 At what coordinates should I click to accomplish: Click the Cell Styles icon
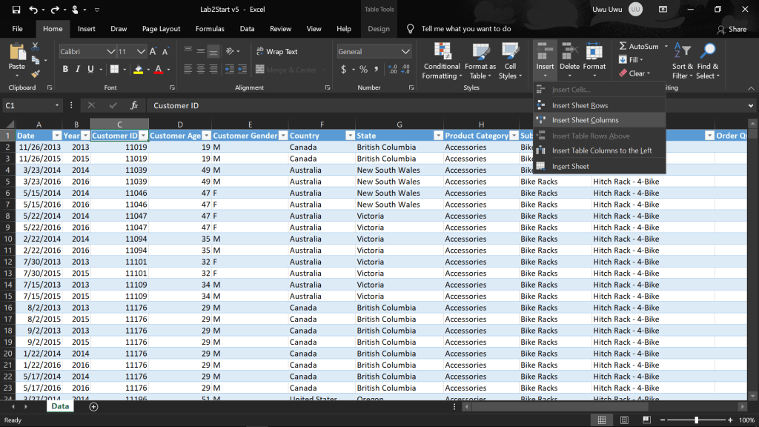pos(509,60)
